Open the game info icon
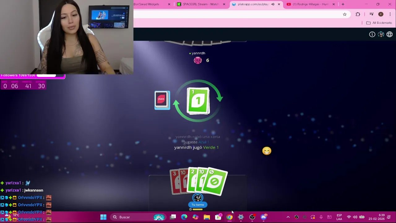This screenshot has height=223, width=396. [x=372, y=34]
